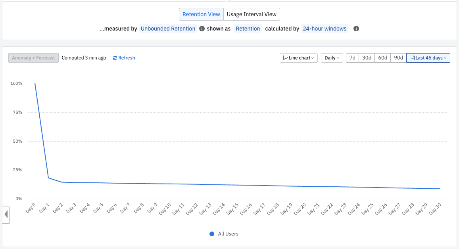This screenshot has height=249, width=459.
Task: Switch to Usage Interval View
Action: point(252,14)
